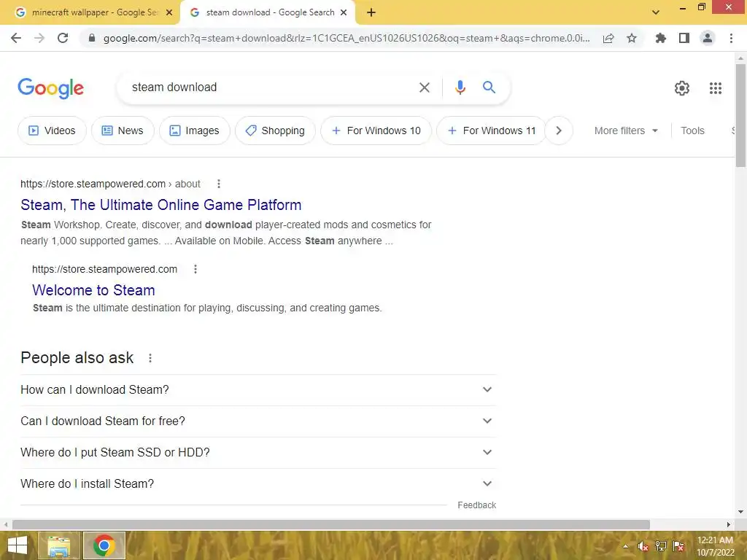Close the steam download tab
Image resolution: width=747 pixels, height=560 pixels.
pyautogui.click(x=344, y=13)
